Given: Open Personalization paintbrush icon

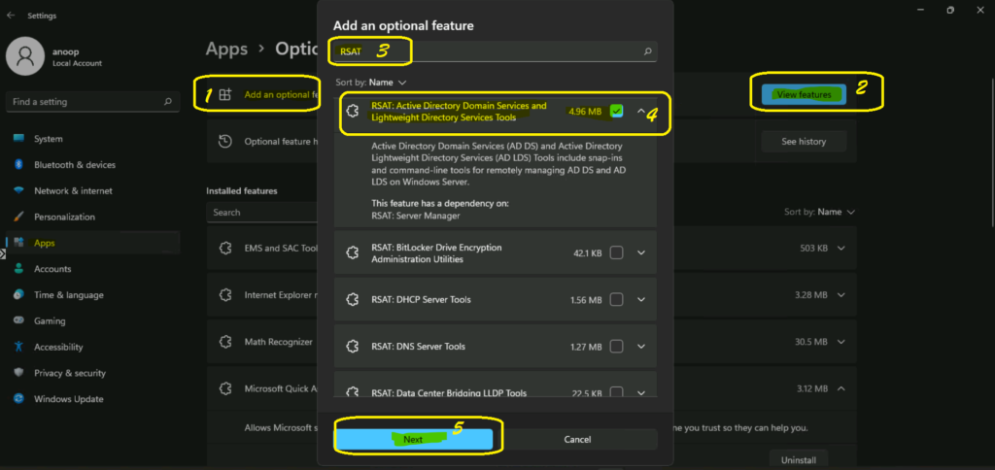Looking at the screenshot, I should tap(18, 217).
